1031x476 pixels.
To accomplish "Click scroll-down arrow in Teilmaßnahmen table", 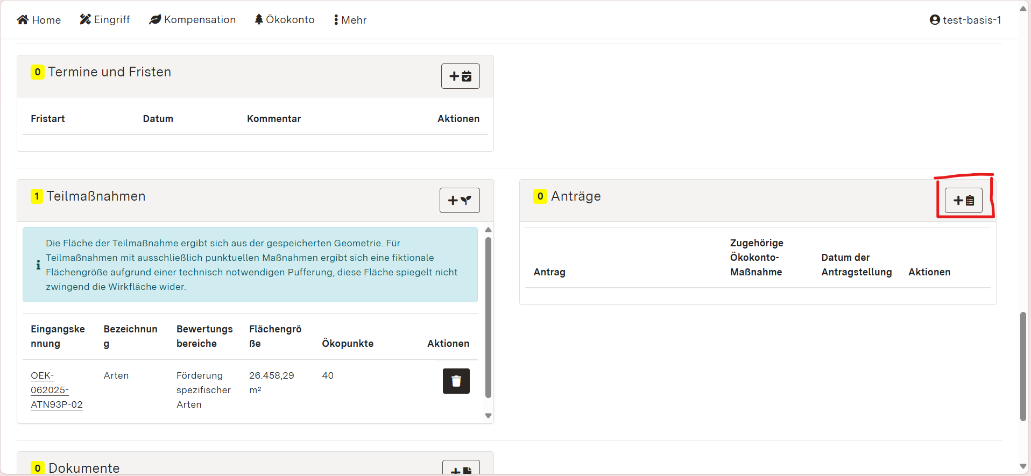I will 488,416.
